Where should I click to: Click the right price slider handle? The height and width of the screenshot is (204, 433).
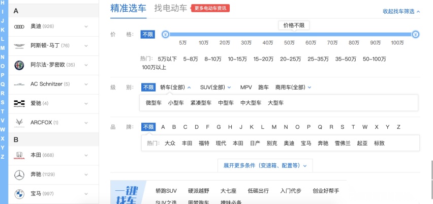tap(416, 35)
